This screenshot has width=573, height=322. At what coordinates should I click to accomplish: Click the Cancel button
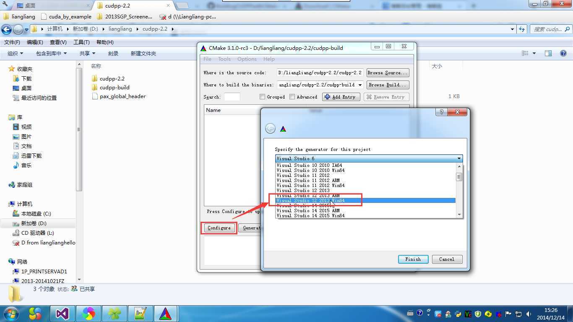tap(447, 259)
